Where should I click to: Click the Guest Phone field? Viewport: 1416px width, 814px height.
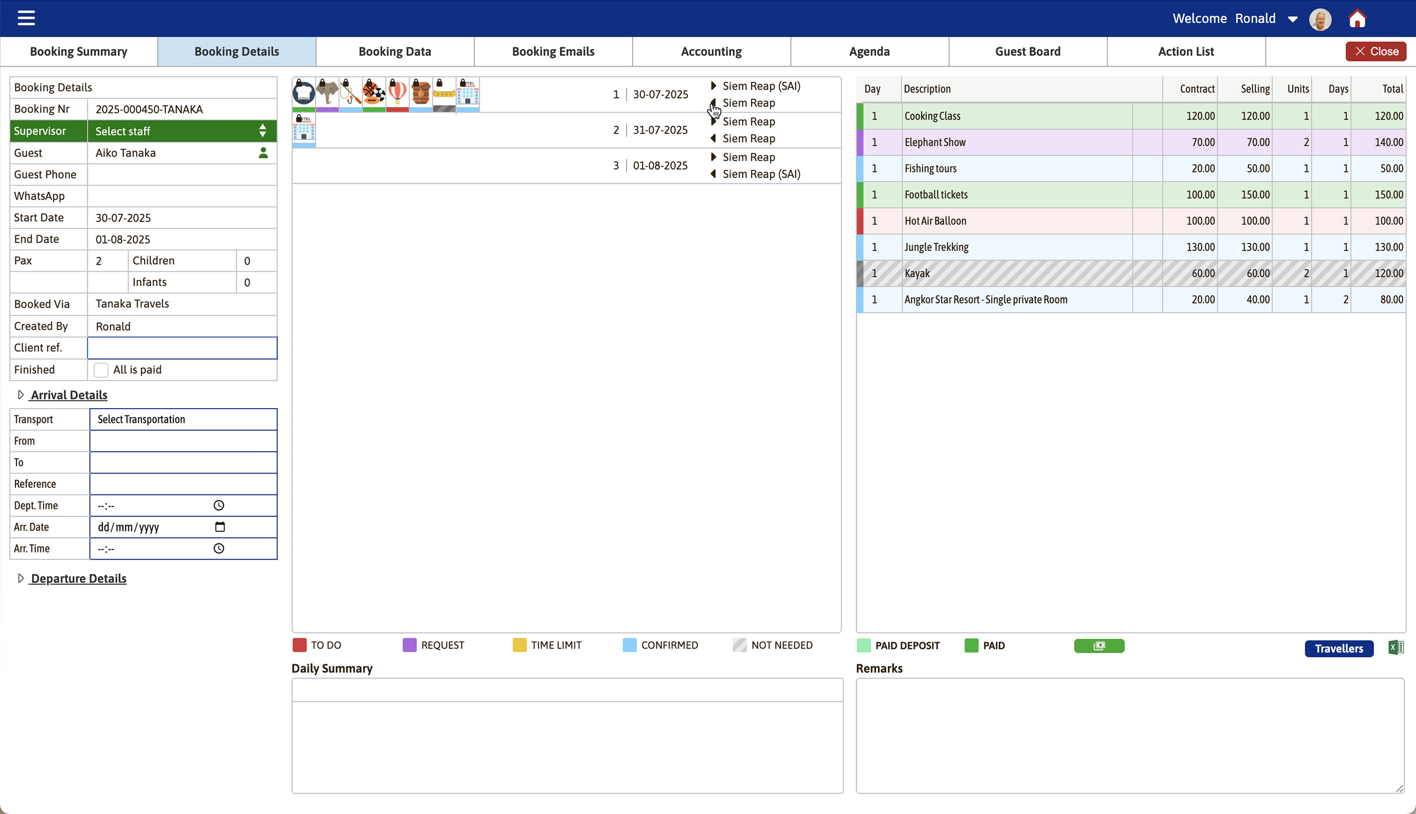[x=182, y=174]
